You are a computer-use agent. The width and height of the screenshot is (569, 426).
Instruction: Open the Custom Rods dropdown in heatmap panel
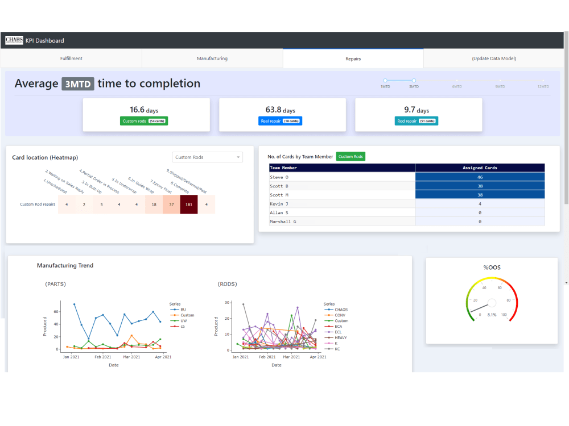pyautogui.click(x=207, y=157)
